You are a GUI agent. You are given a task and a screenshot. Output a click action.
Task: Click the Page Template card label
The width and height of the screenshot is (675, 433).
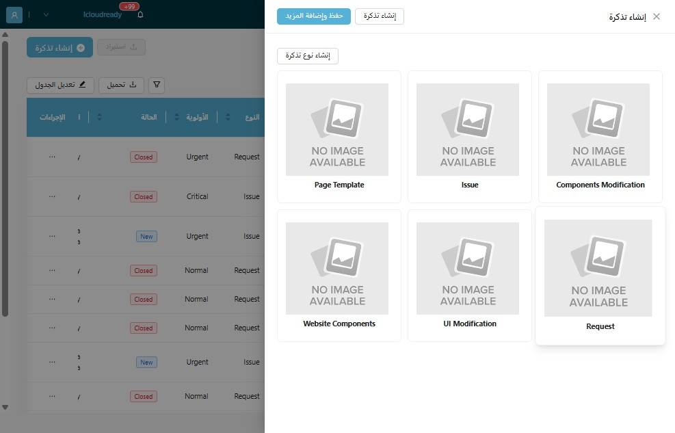pyautogui.click(x=339, y=185)
